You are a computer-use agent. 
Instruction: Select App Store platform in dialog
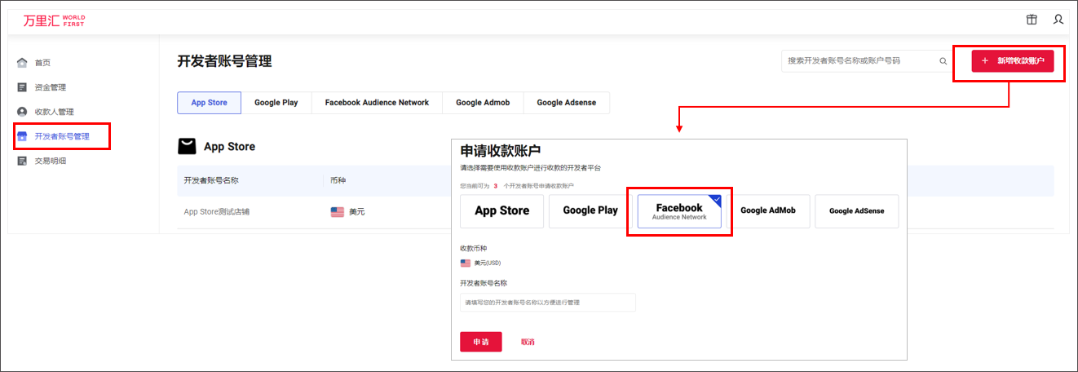coord(501,210)
